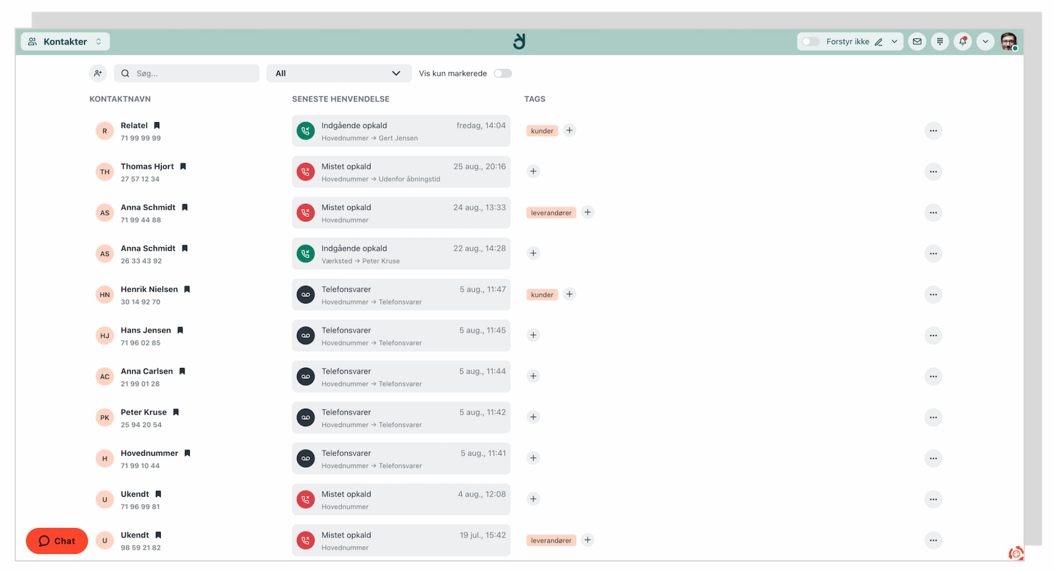
Task: Turn on the Forstyr ikke switch
Action: click(x=811, y=42)
